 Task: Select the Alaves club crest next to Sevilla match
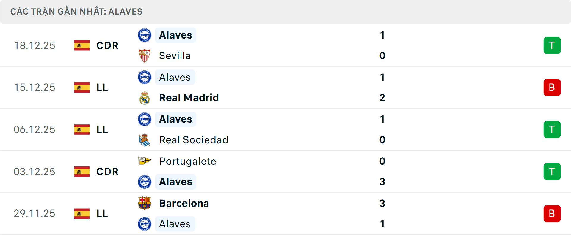click(x=145, y=35)
